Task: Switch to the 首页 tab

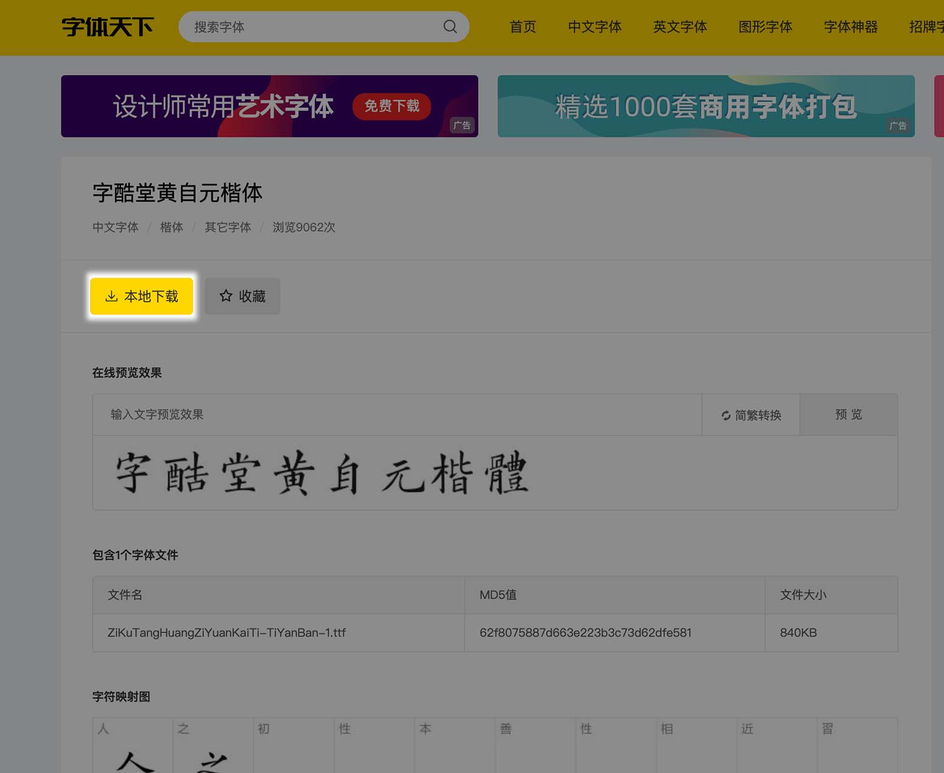Action: (x=522, y=27)
